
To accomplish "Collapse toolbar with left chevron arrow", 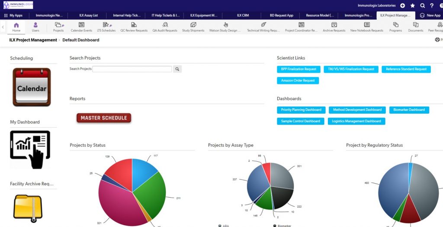I will tap(3, 27).
